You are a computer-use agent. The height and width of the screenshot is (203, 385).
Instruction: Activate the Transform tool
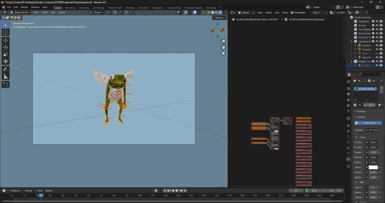pyautogui.click(x=6, y=61)
